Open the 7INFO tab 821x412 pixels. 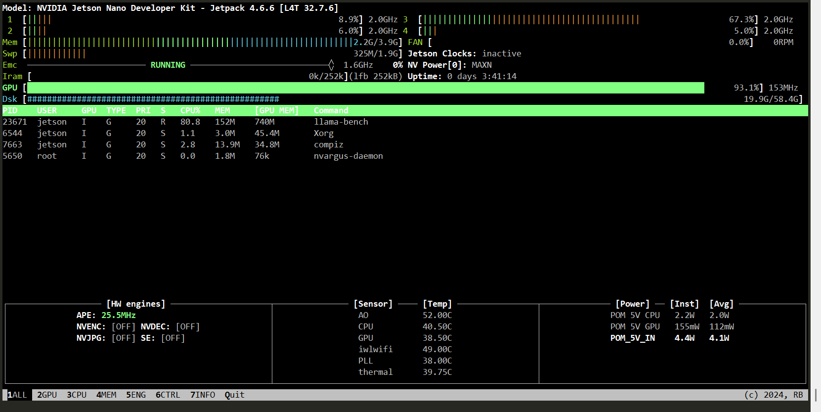click(x=203, y=395)
